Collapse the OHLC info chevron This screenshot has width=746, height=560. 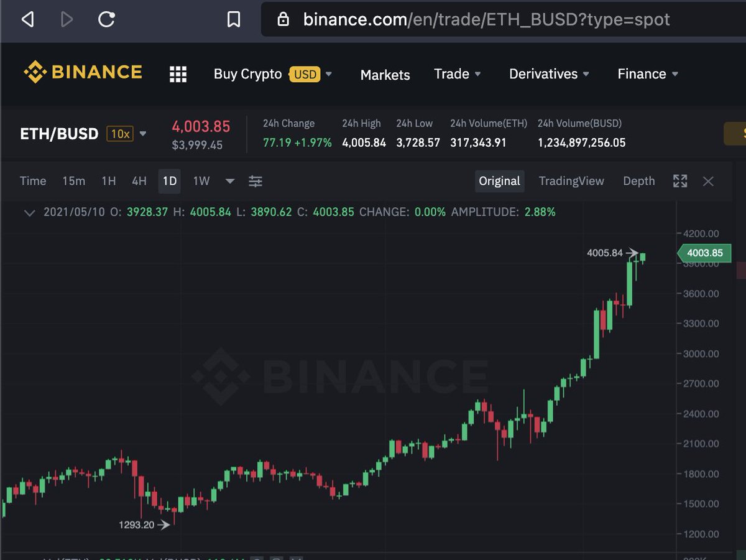[x=29, y=212]
